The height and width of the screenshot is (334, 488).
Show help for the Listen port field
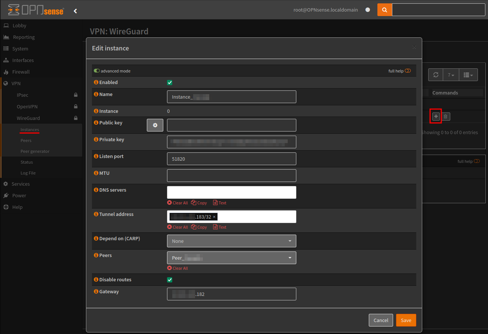[x=96, y=156]
